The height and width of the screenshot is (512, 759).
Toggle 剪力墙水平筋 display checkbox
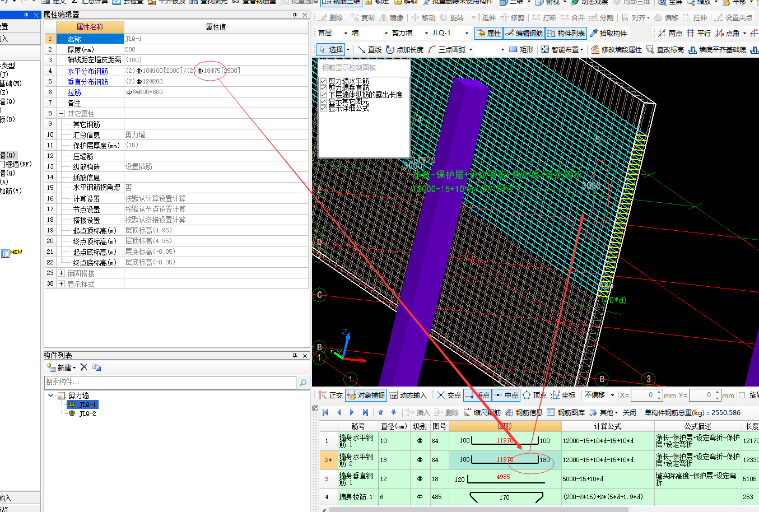pos(324,82)
